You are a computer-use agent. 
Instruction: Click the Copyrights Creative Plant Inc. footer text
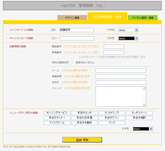coord(37,147)
